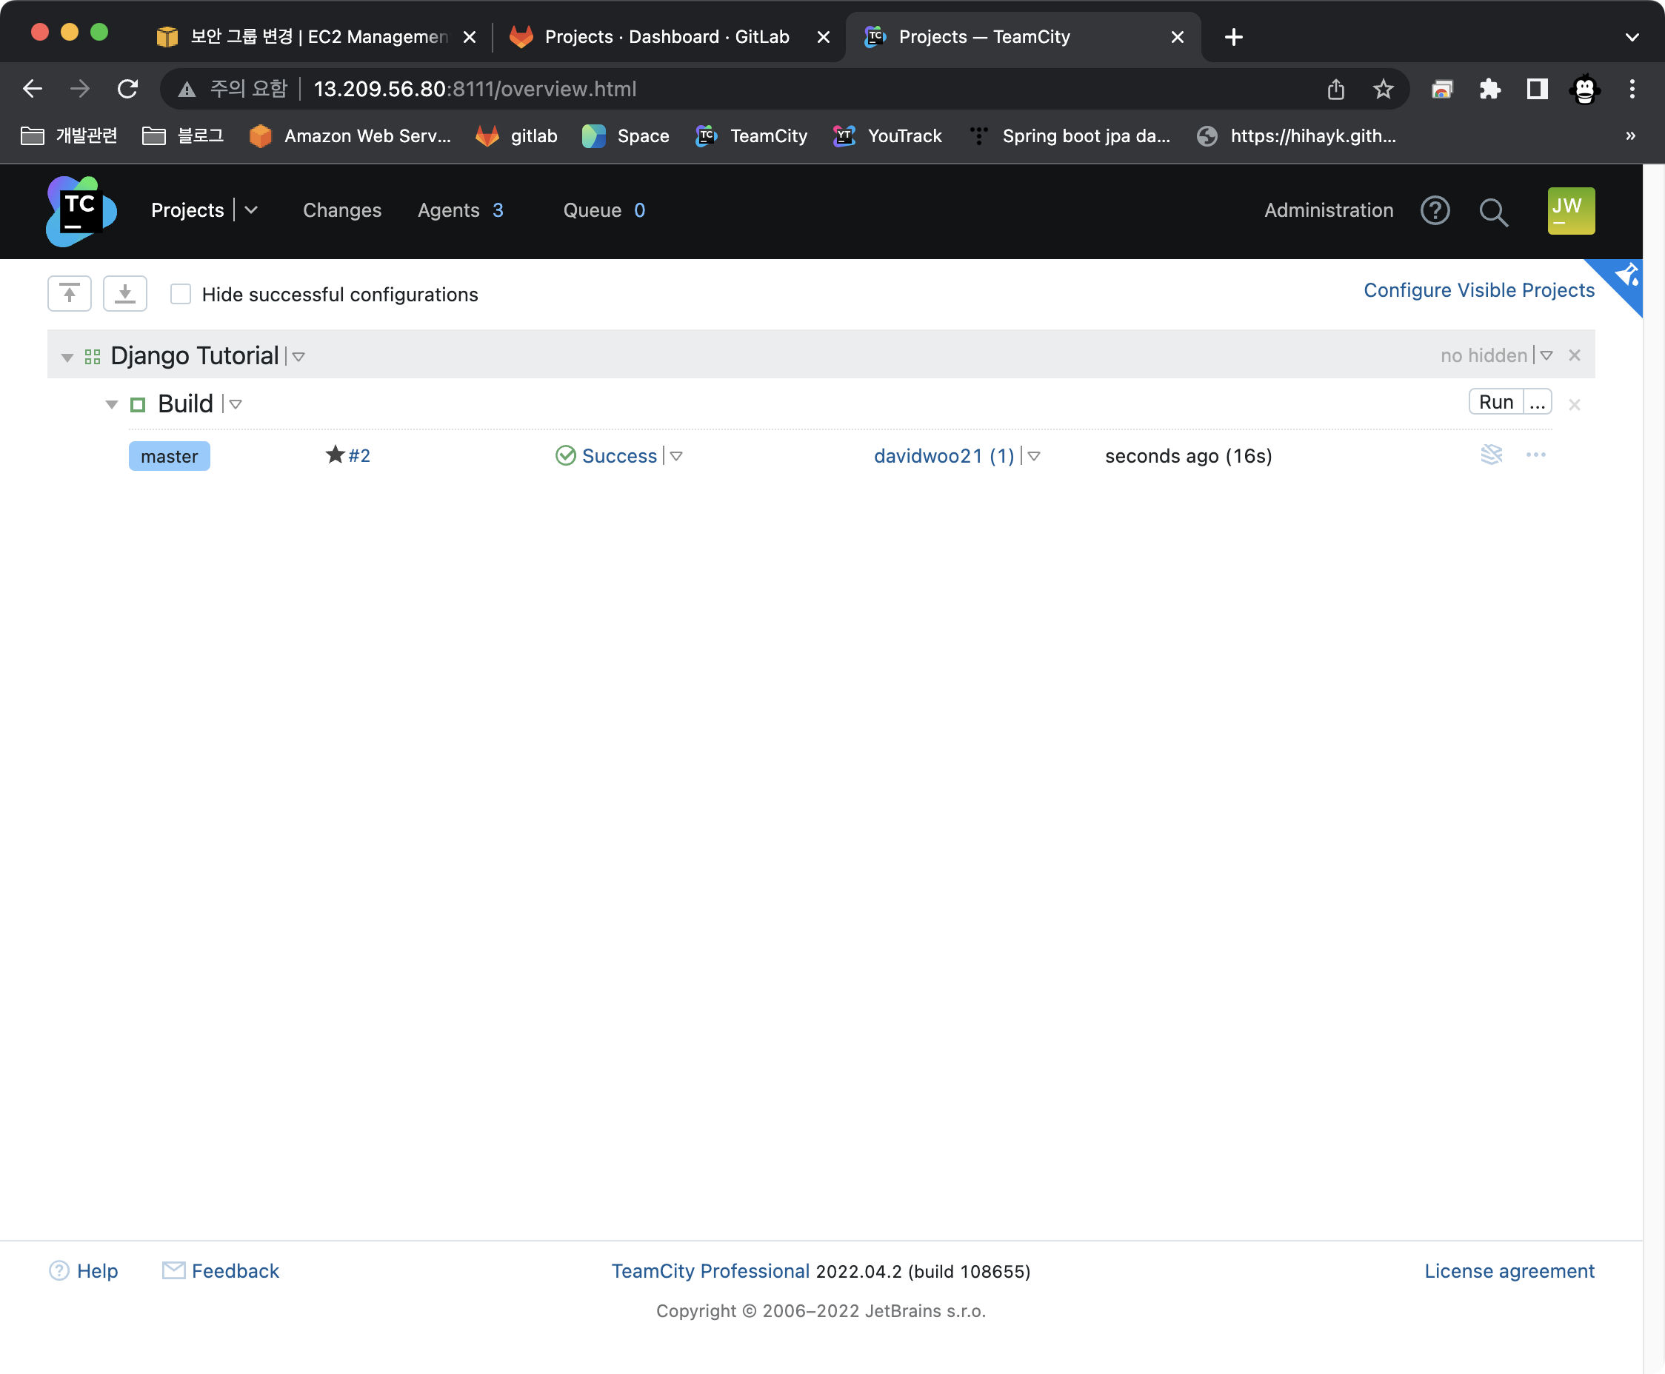View davidwoo21 (1) changes
Image resolution: width=1665 pixels, height=1374 pixels.
[x=944, y=456]
